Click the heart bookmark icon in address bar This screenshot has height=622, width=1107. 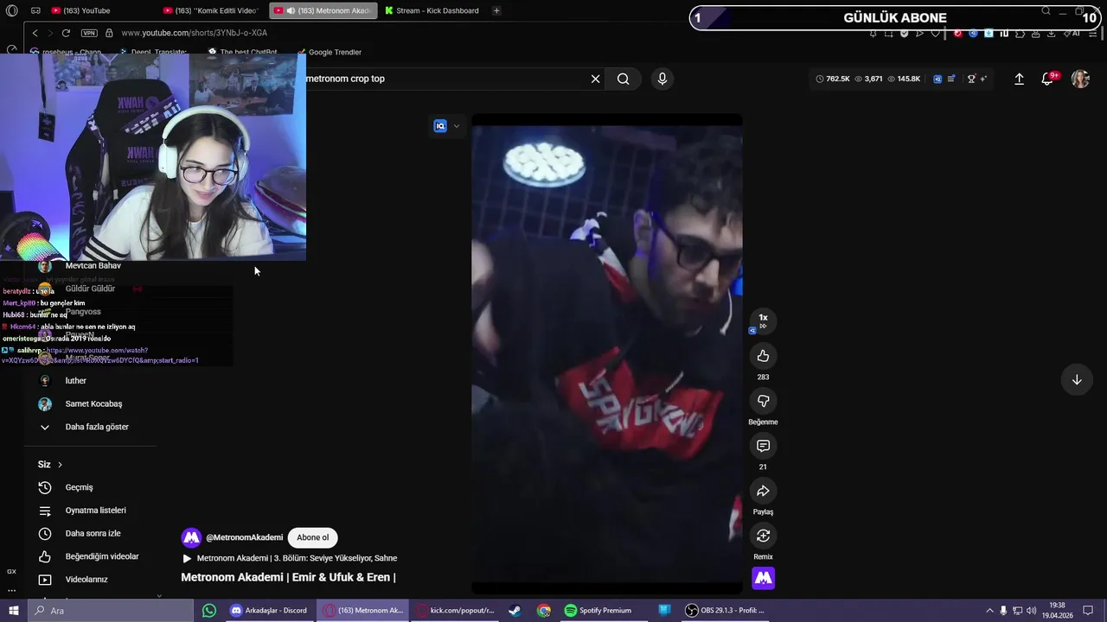935,34
